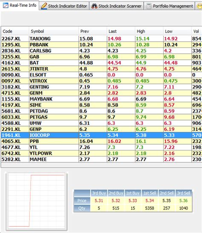Sort by the High column header

click(x=149, y=31)
